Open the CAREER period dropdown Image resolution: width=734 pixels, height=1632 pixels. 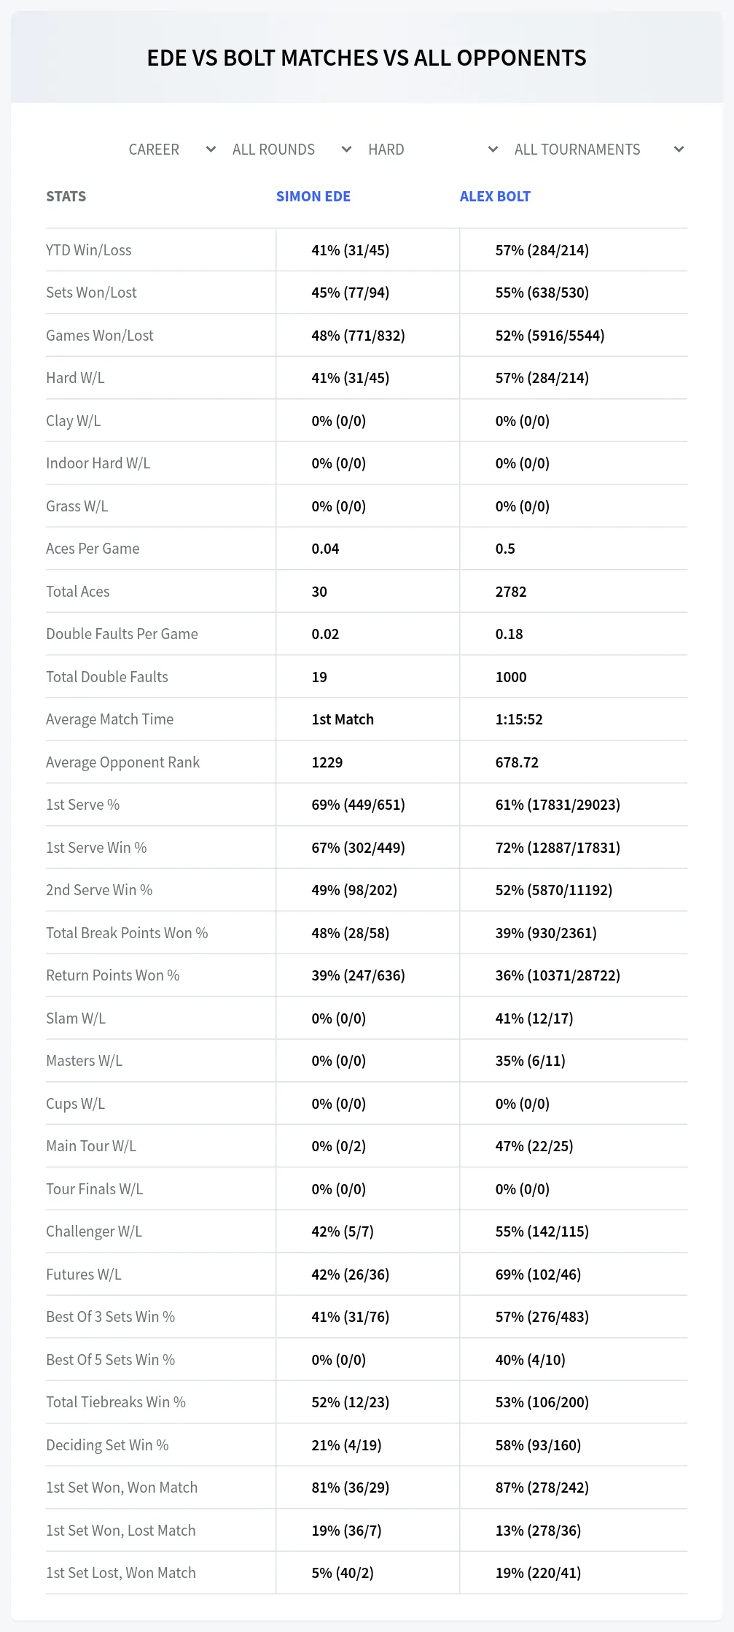click(x=172, y=150)
